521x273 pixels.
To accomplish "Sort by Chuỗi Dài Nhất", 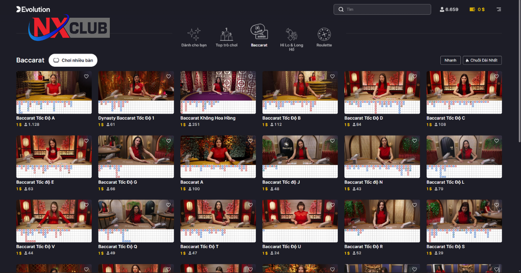I will pos(482,60).
